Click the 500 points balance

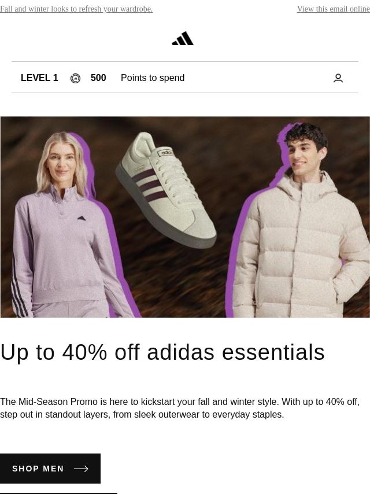[x=98, y=78]
